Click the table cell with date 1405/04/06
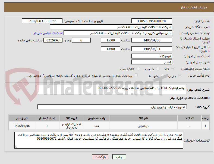 [x=22, y=126]
